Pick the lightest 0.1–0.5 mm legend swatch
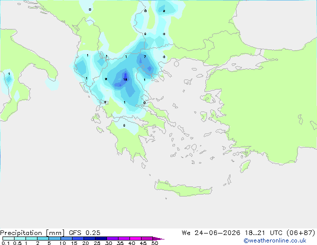 pos(8,238)
